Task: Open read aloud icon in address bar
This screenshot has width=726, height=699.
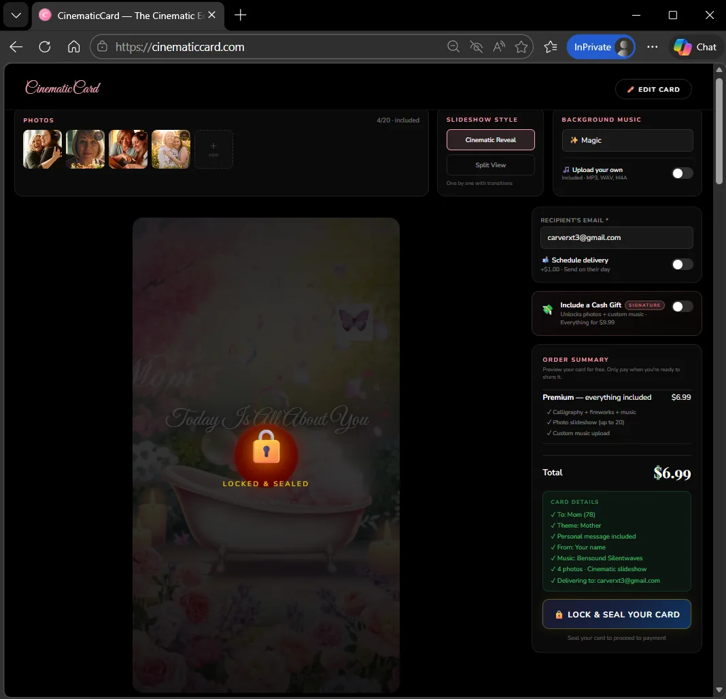Action: tap(499, 47)
